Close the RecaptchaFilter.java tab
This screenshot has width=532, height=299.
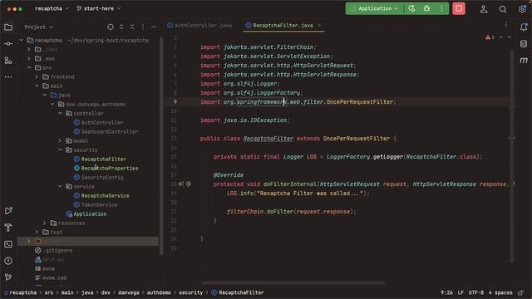point(319,26)
